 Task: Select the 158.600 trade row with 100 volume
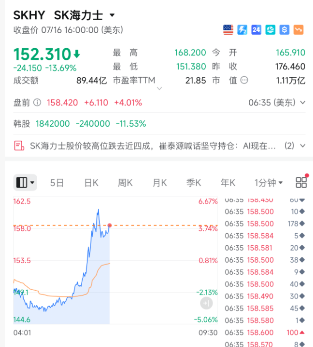point(265,333)
